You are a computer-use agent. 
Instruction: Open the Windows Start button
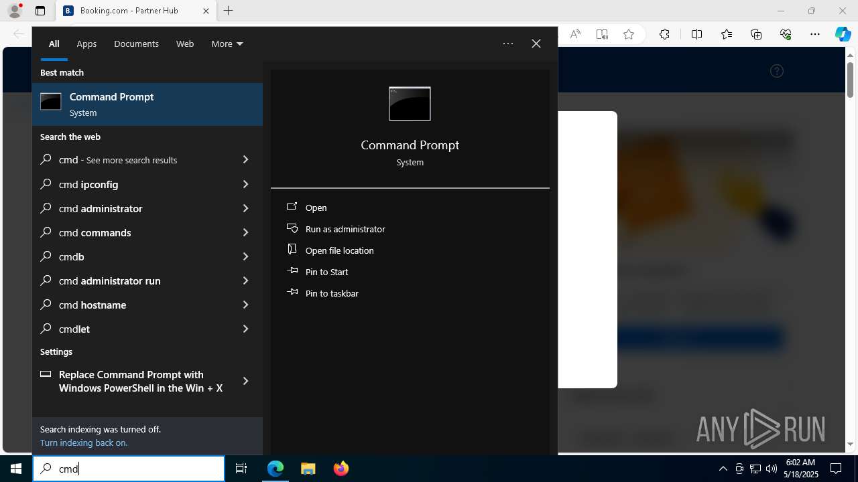point(16,469)
